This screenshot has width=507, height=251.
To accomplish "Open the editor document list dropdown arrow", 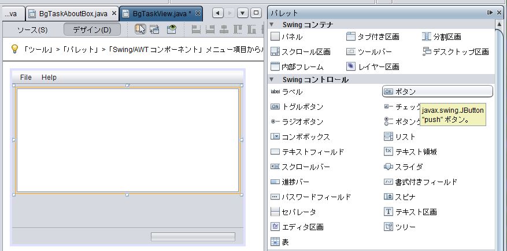I will 243,13.
